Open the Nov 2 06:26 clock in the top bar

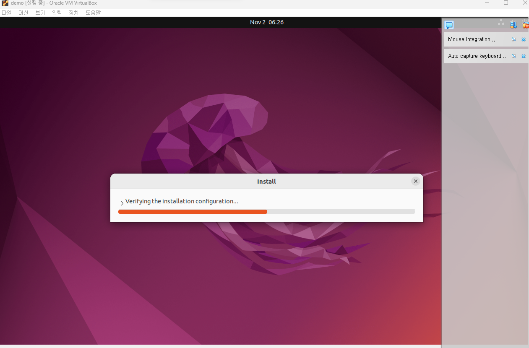click(267, 22)
